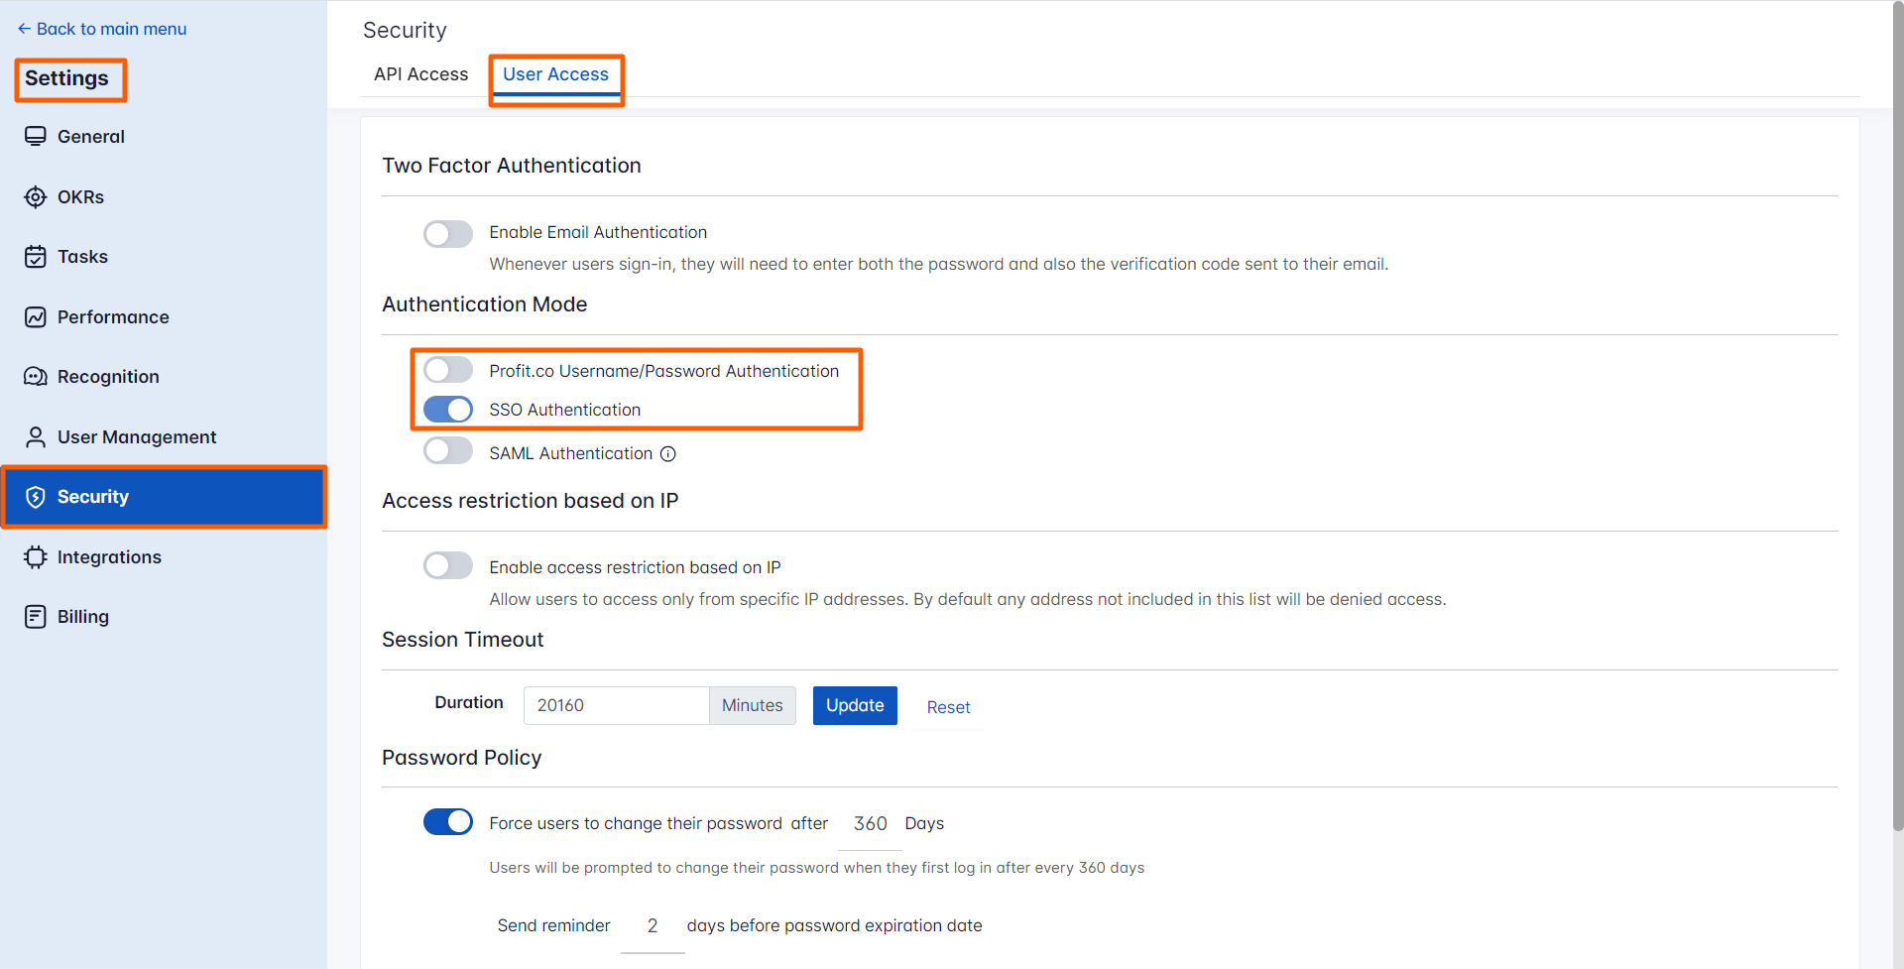Select the Recognition medal icon
Viewport: 1904px width, 969px height.
(x=36, y=376)
